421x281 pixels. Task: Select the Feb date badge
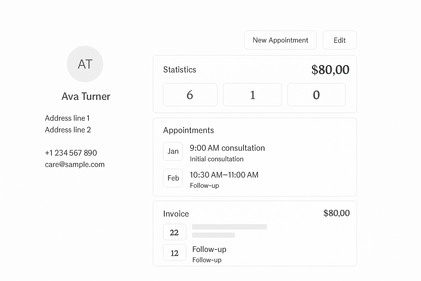click(173, 178)
